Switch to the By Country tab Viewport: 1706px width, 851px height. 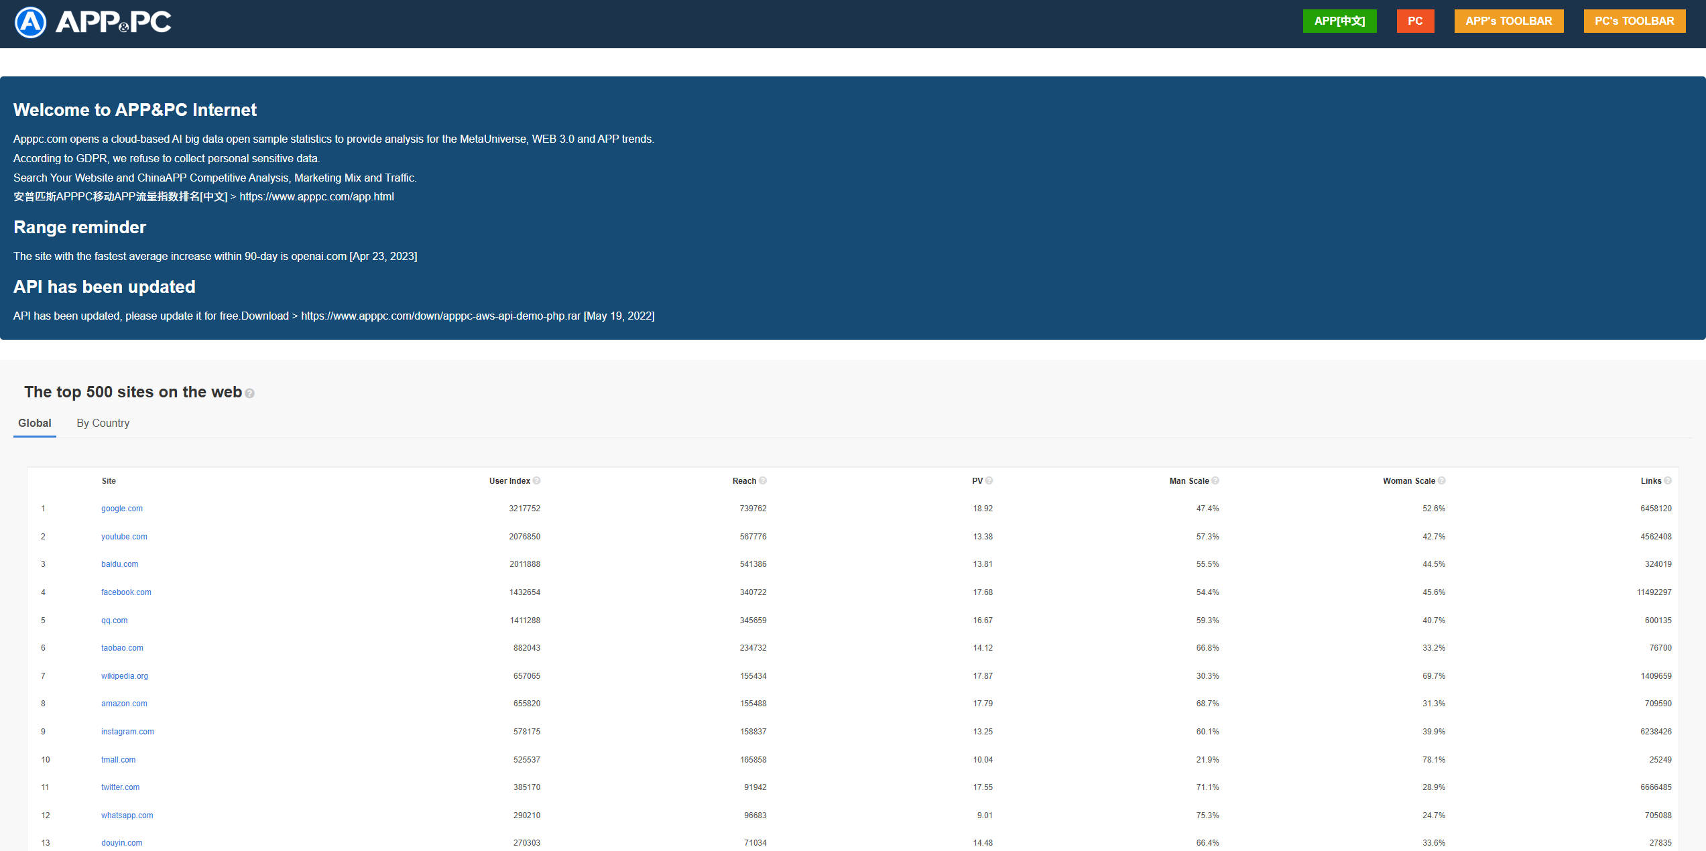coord(103,423)
